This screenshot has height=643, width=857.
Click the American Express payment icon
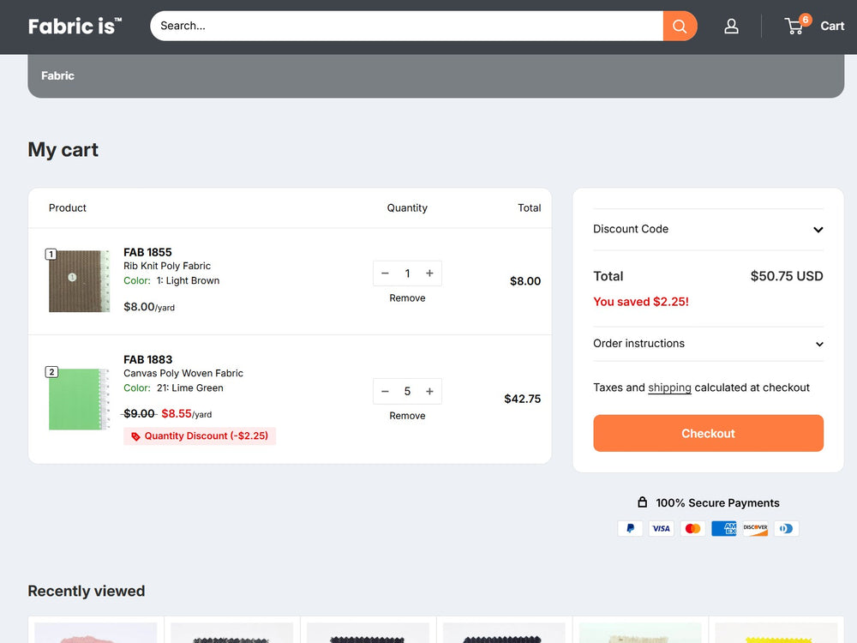point(724,528)
